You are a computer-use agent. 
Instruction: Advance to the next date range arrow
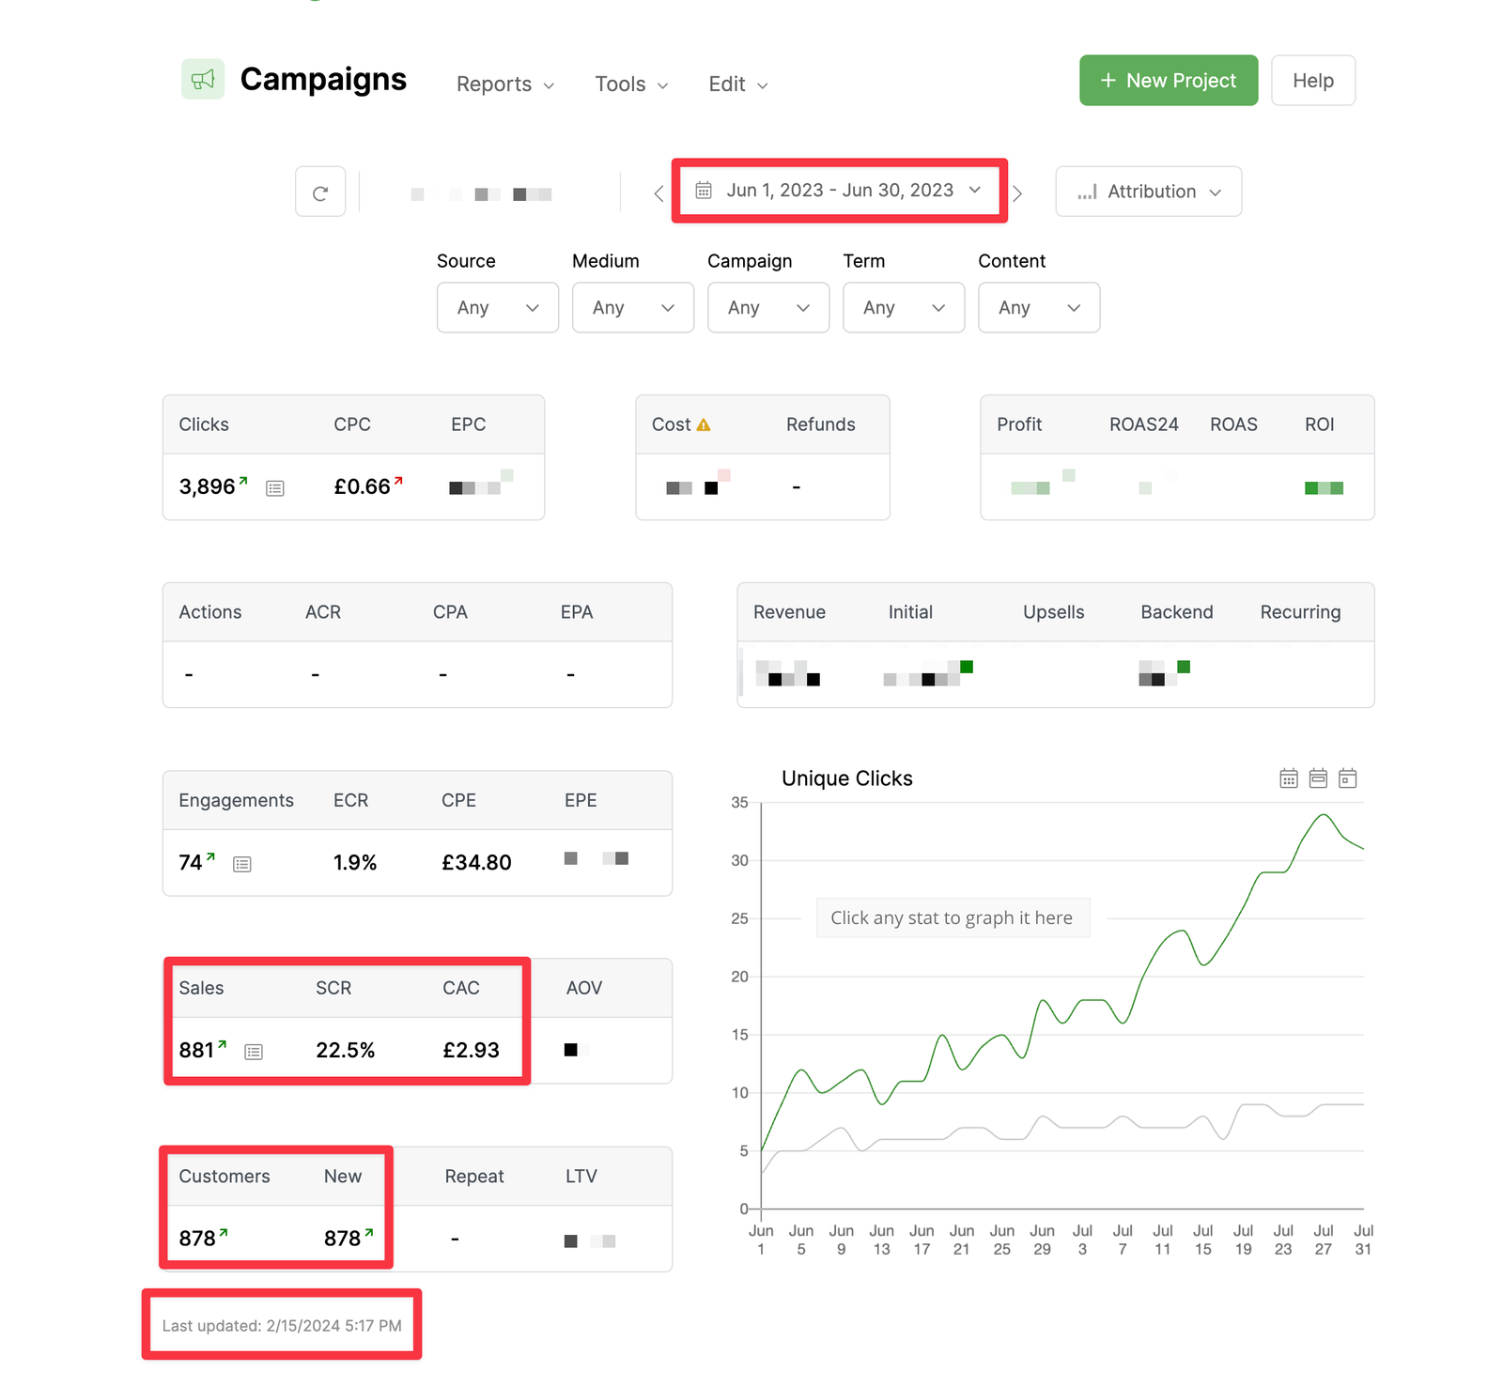pos(1017,193)
